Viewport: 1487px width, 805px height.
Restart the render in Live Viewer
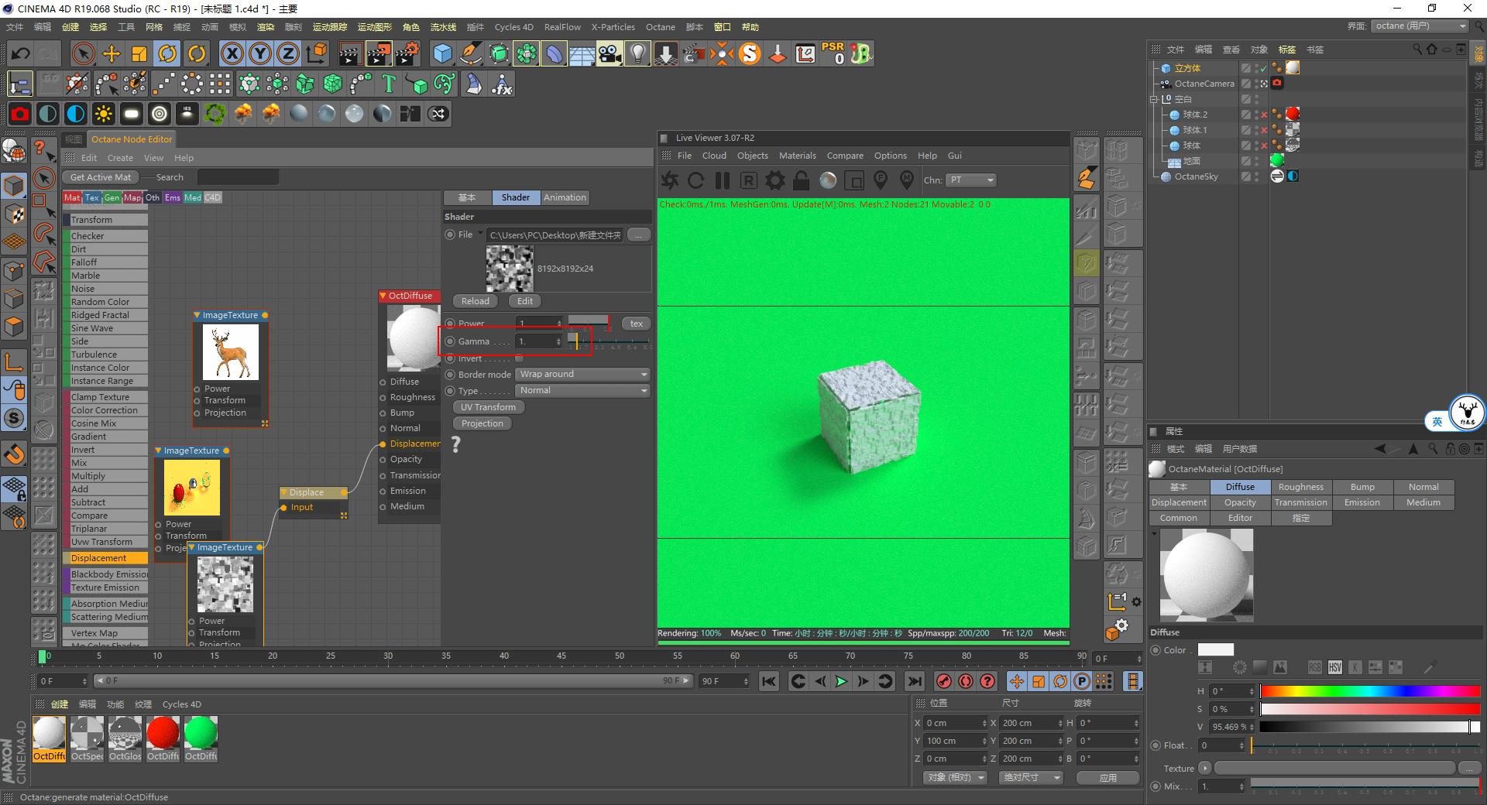point(695,180)
